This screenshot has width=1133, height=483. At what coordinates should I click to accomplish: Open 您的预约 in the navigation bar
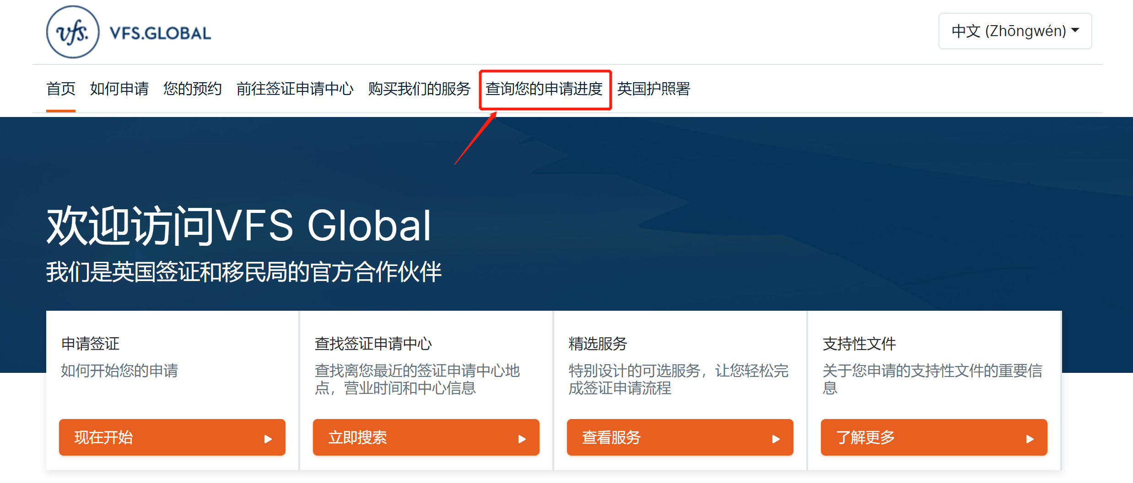[x=193, y=89]
